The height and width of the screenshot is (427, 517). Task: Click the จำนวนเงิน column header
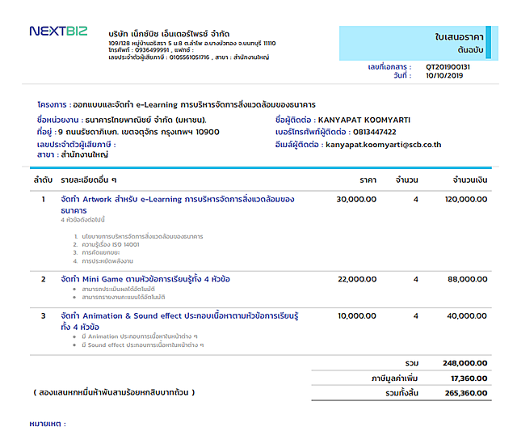pyautogui.click(x=469, y=179)
